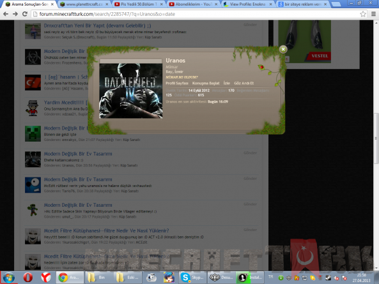Open the Uranos Battlefield avatar image
379x284 pixels.
[131, 91]
